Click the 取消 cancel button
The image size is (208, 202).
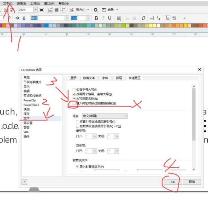[192, 182]
